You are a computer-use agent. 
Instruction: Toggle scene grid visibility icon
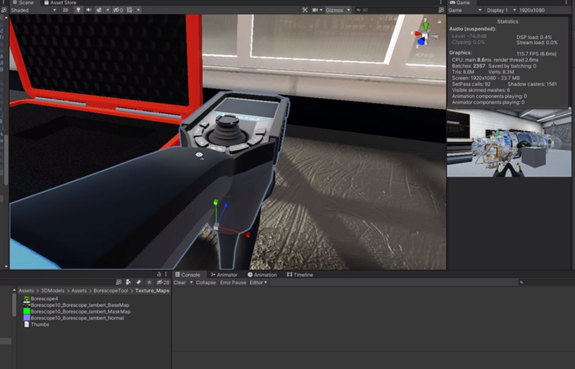tap(129, 10)
